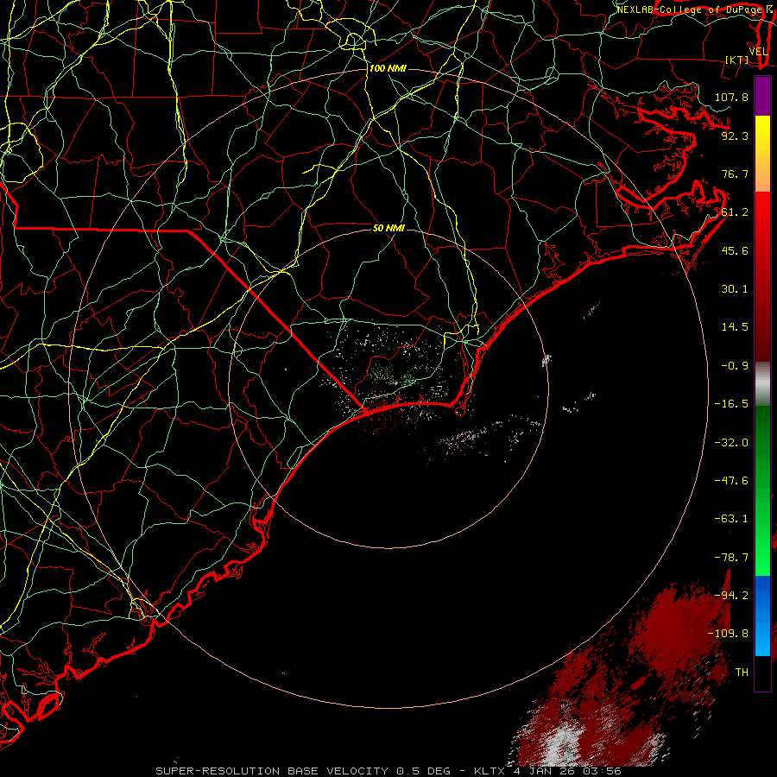The height and width of the screenshot is (777, 777).
Task: Pick the black TH color bar segment
Action: 762,673
